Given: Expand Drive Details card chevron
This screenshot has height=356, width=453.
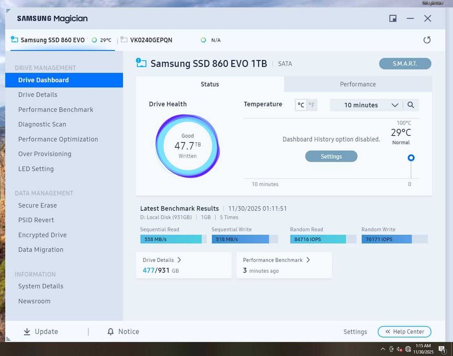Looking at the screenshot, I should coord(179,260).
